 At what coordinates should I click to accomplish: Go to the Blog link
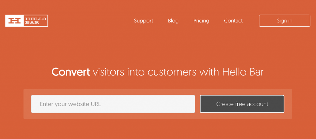coord(173,21)
